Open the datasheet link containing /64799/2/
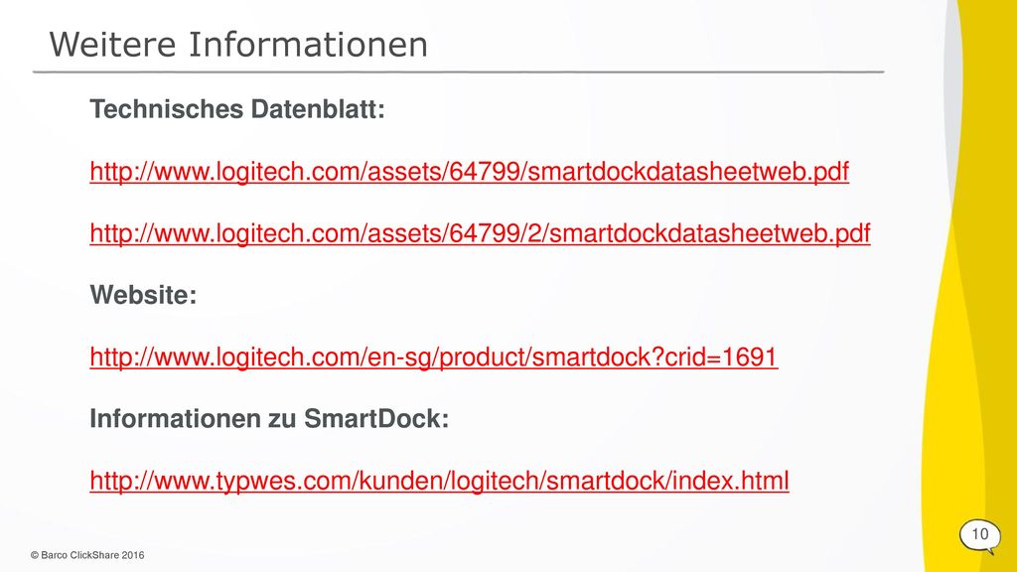 pyautogui.click(x=480, y=233)
